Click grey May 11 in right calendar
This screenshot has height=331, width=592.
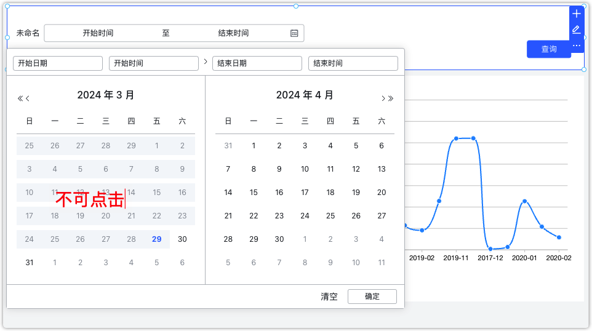382,262
